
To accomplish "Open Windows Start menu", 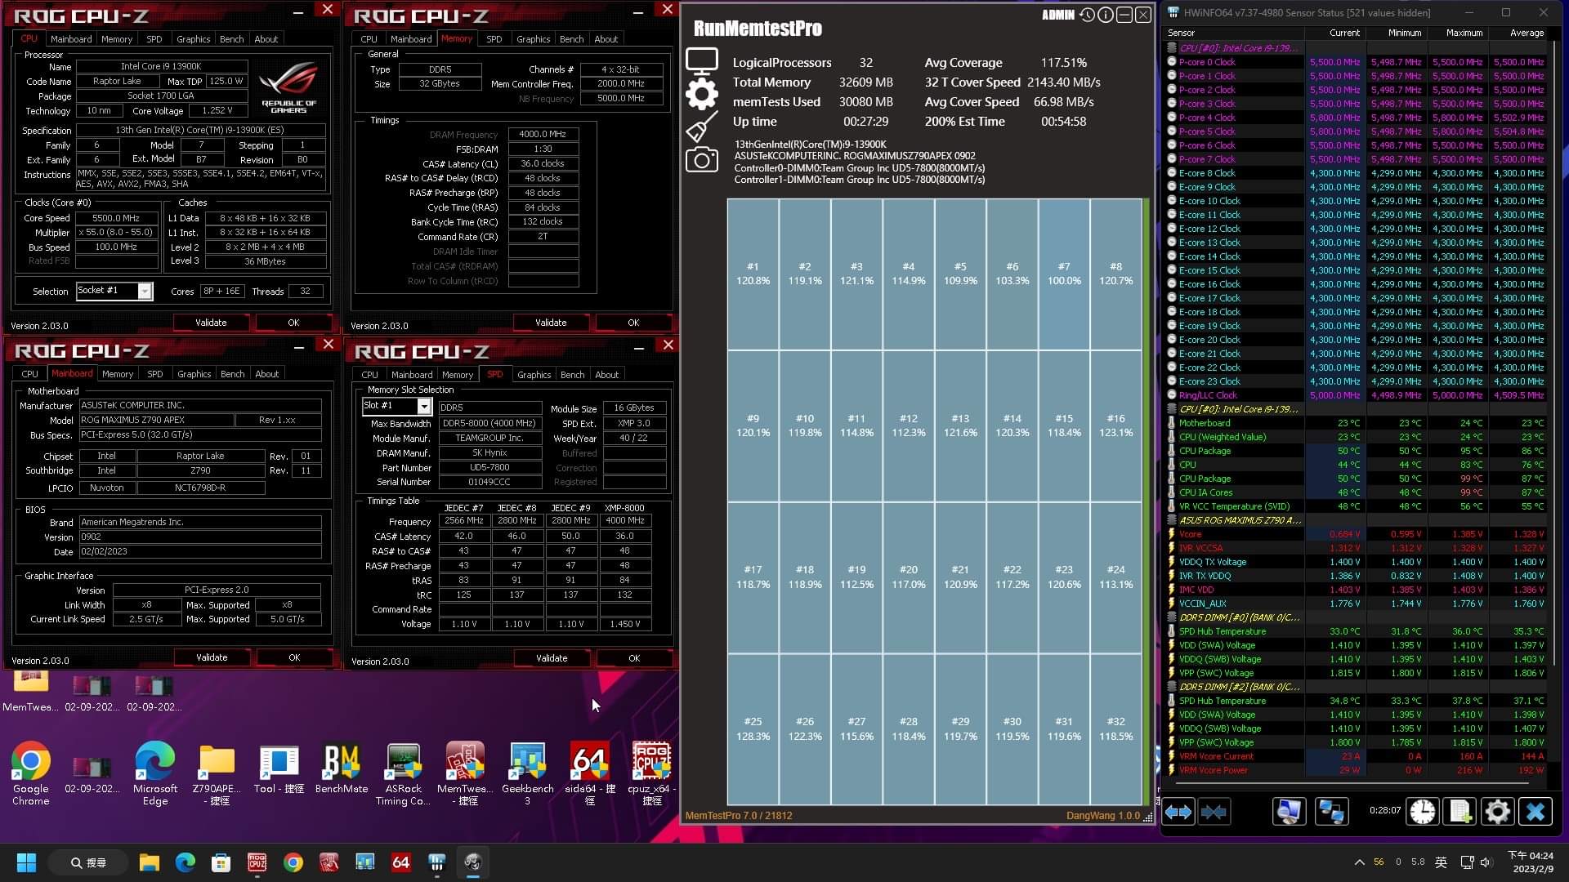I will coord(26,862).
